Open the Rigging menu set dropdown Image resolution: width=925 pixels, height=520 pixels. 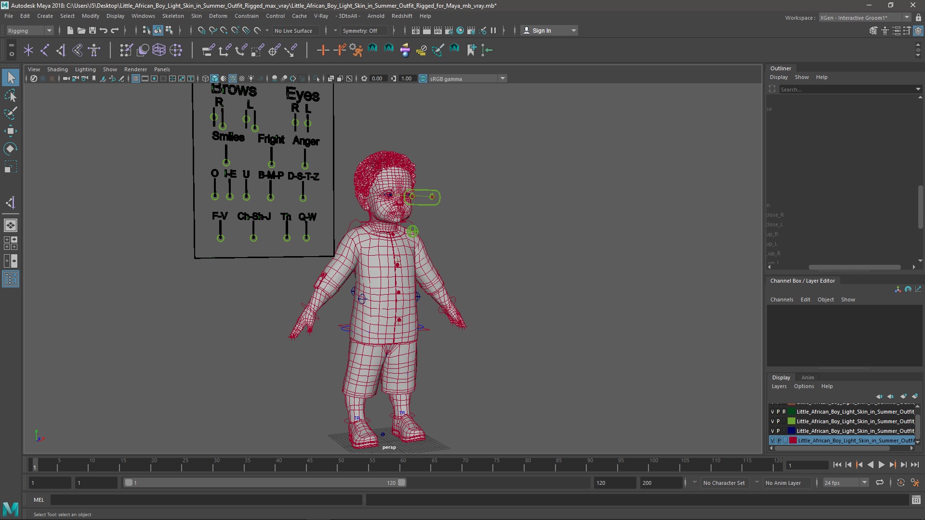29,30
